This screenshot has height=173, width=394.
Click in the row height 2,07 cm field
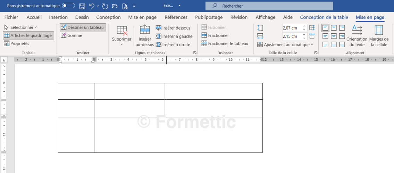click(x=291, y=28)
